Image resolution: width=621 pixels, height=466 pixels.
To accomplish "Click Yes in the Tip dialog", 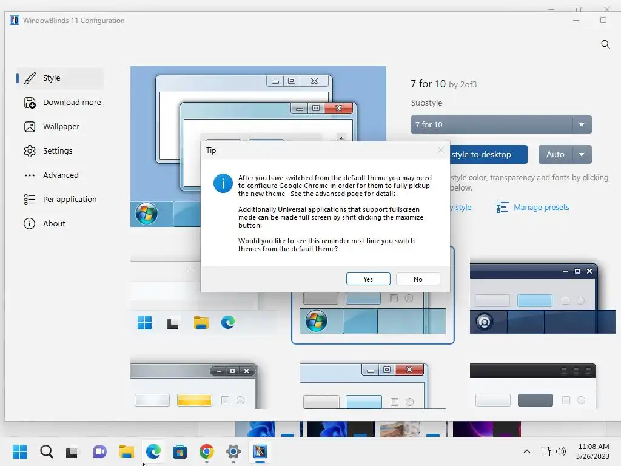I will click(x=368, y=279).
